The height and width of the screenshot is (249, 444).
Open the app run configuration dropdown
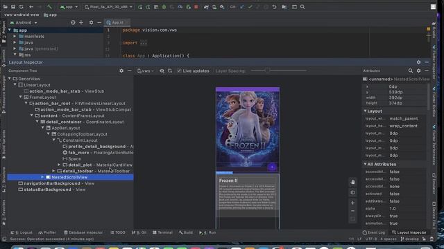tap(69, 7)
